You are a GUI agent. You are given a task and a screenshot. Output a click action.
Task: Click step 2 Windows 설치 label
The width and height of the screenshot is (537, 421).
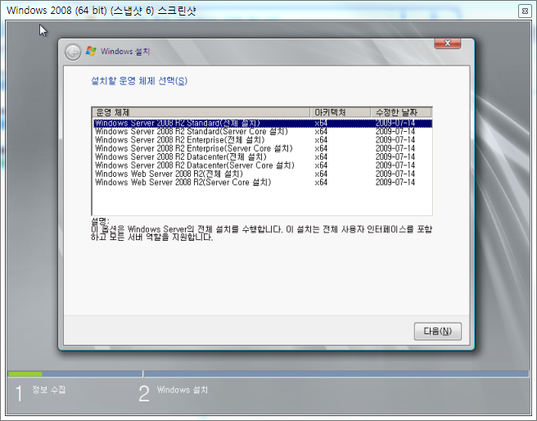pos(183,390)
